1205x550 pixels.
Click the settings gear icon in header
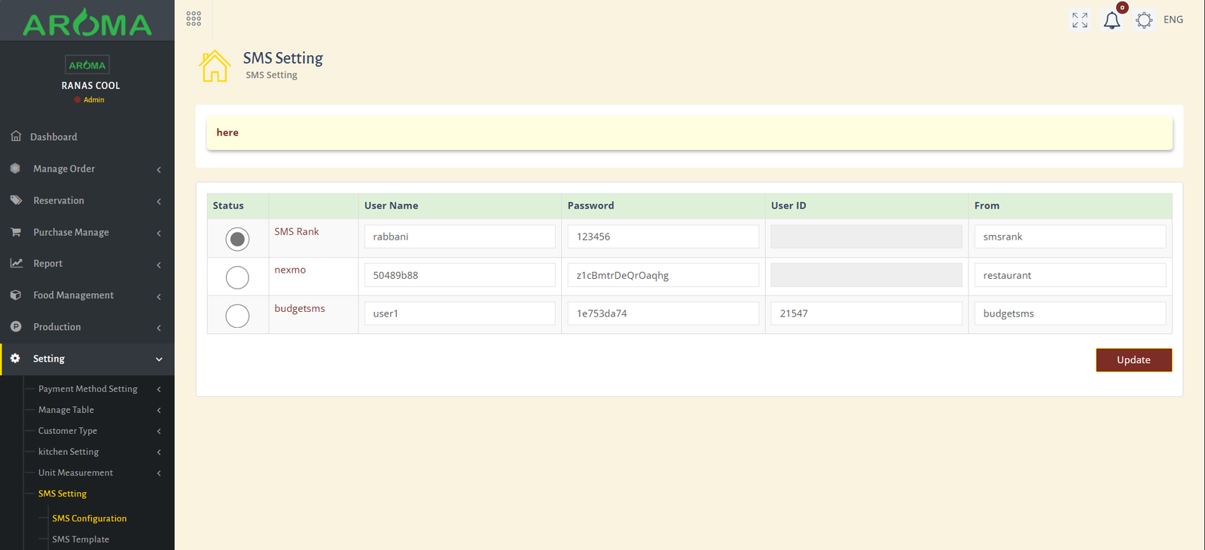(1144, 20)
